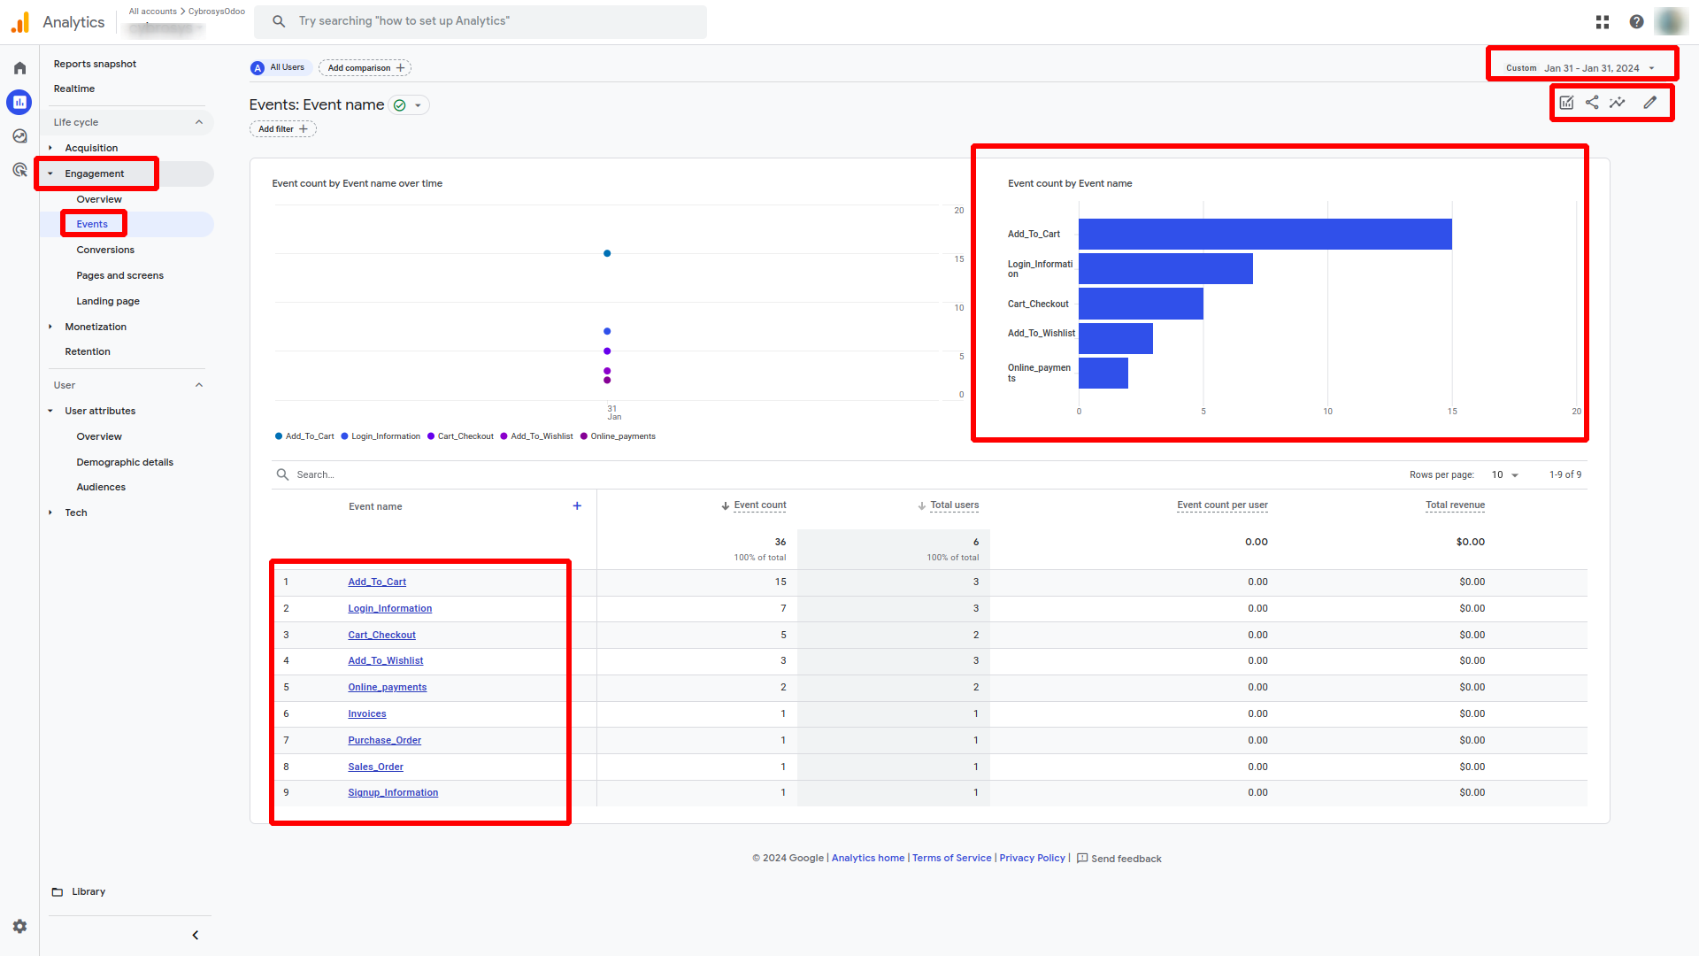Click the Help question mark icon
Viewport: 1699px width, 956px height.
tap(1636, 22)
